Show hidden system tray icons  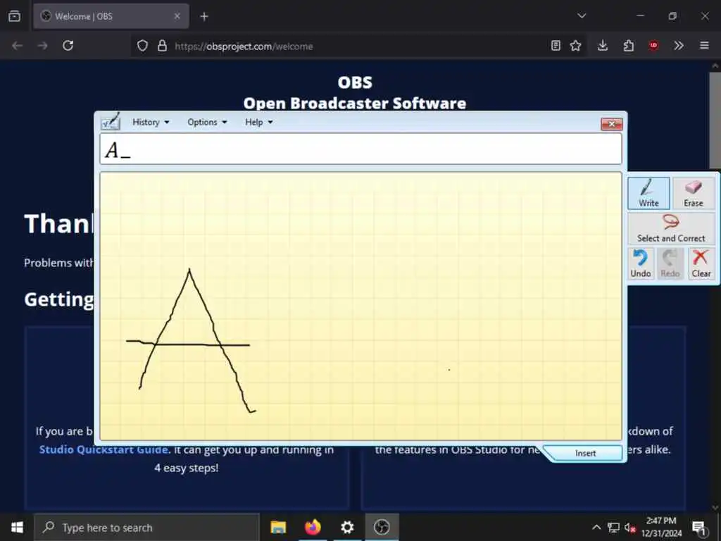pyautogui.click(x=596, y=528)
